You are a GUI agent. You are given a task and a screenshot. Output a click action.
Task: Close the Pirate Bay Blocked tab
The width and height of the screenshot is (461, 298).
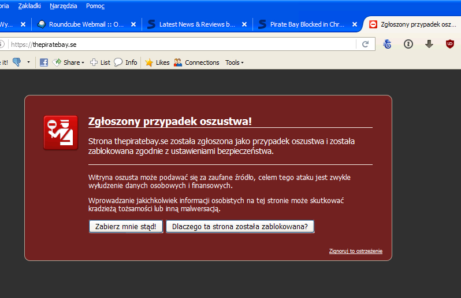click(x=355, y=24)
